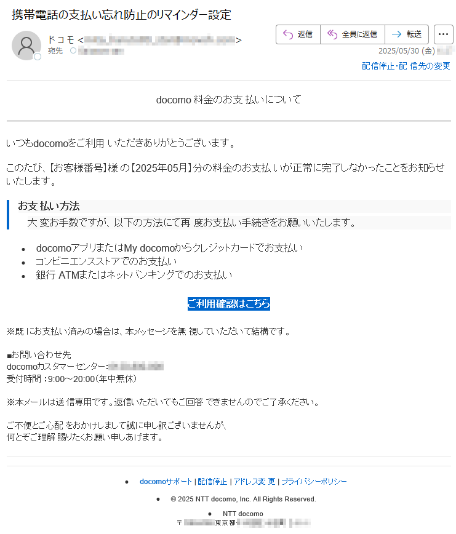The image size is (456, 534).
Task: Click the email date 2025/05/30
Action: pos(407,51)
